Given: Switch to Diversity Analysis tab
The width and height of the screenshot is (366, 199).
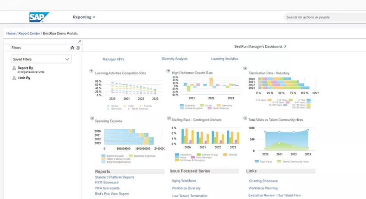Looking at the screenshot, I should coord(174,59).
